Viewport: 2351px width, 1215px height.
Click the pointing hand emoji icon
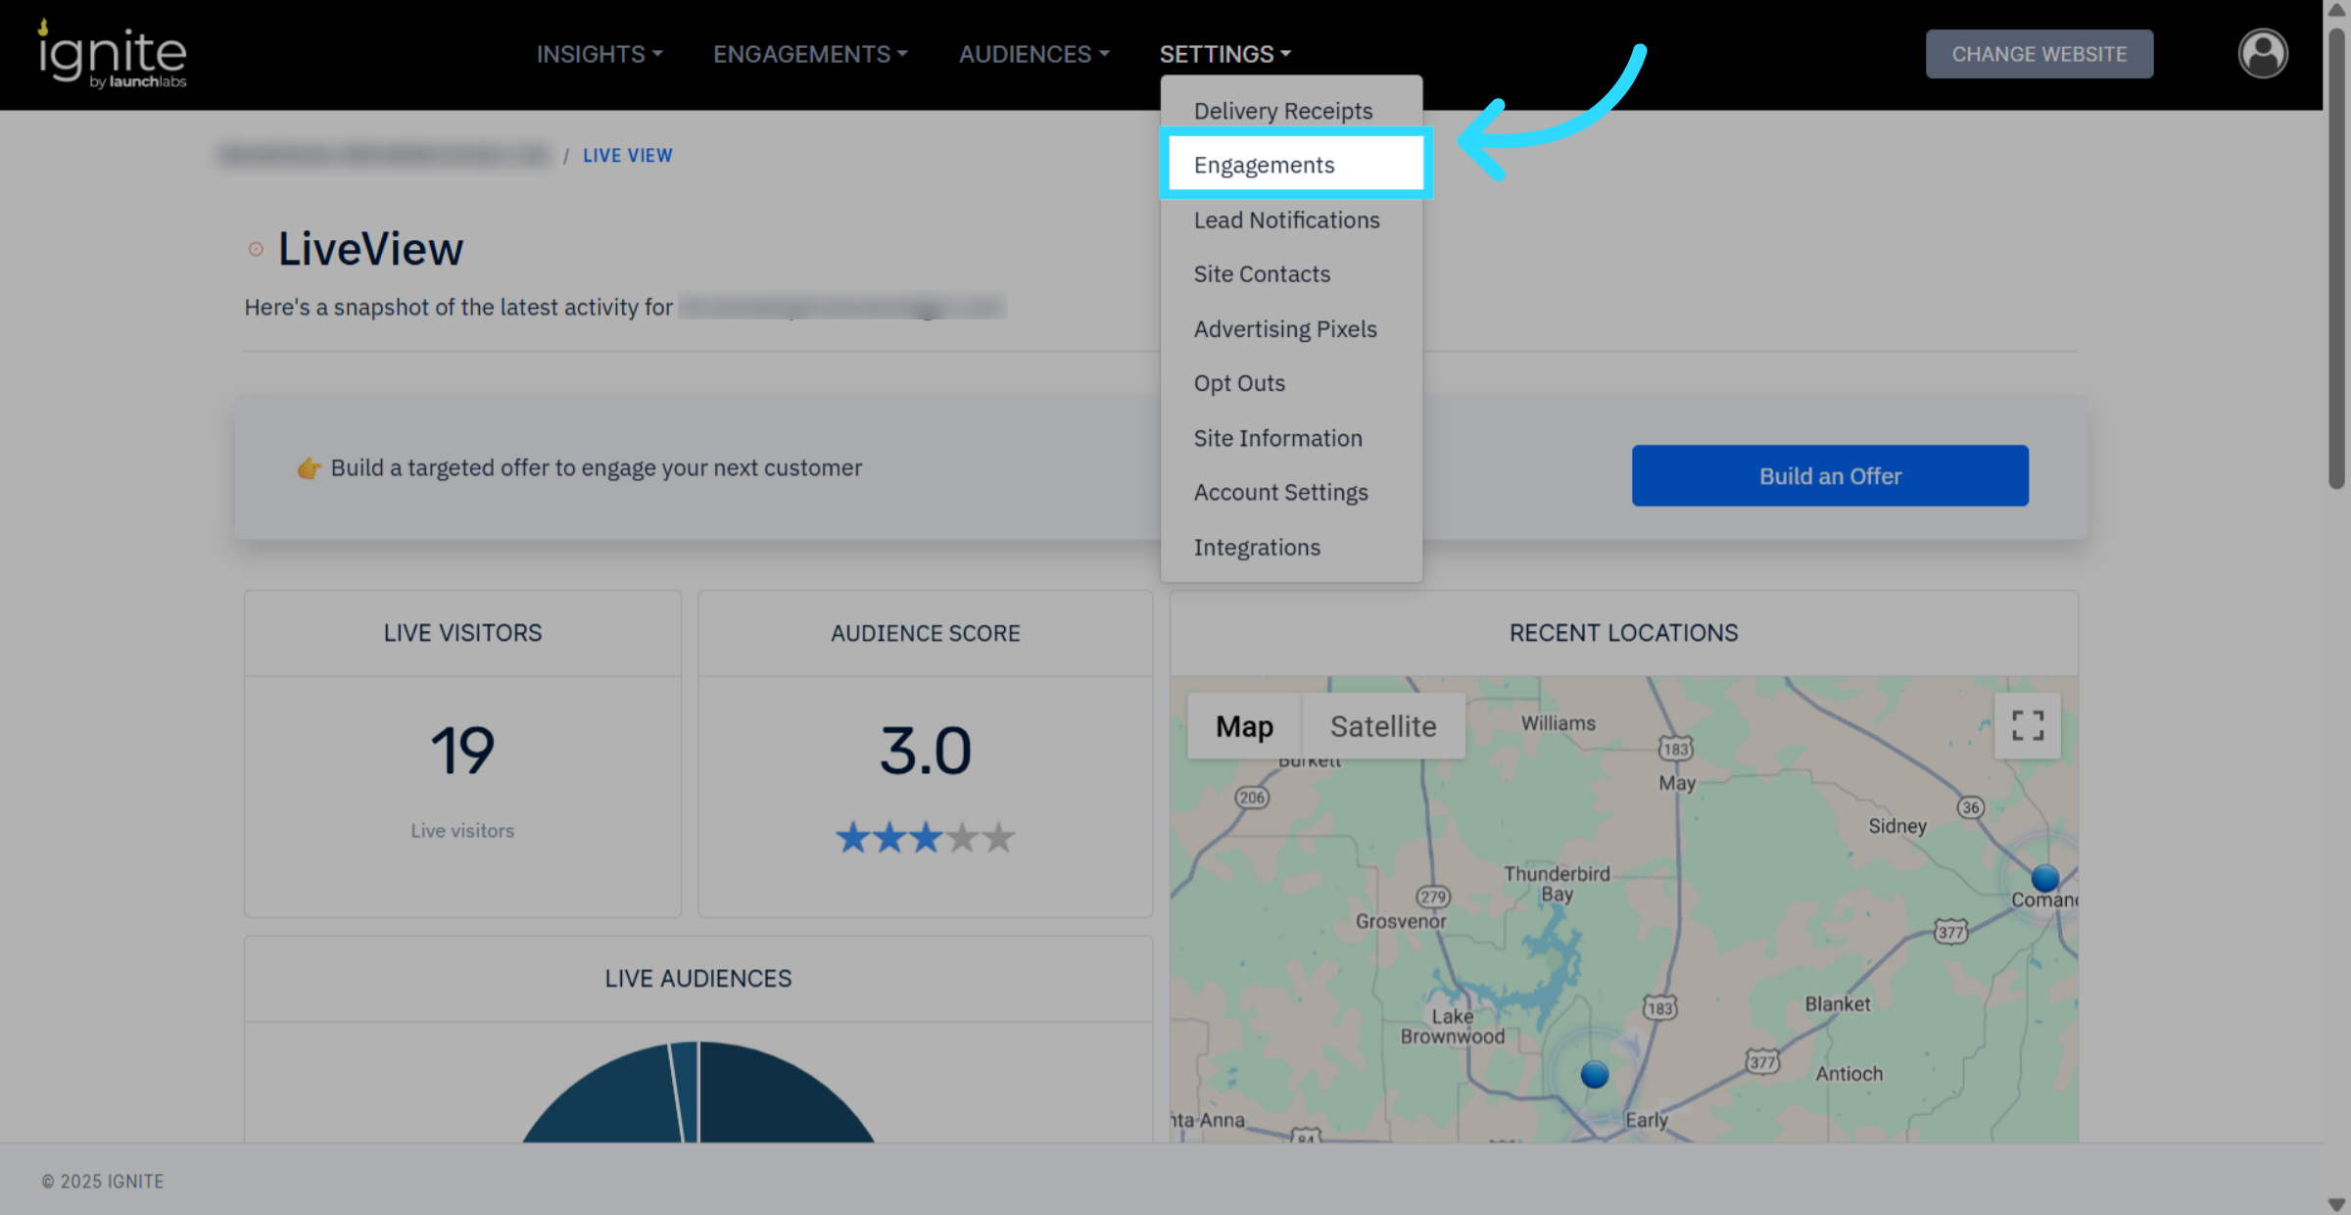coord(309,468)
